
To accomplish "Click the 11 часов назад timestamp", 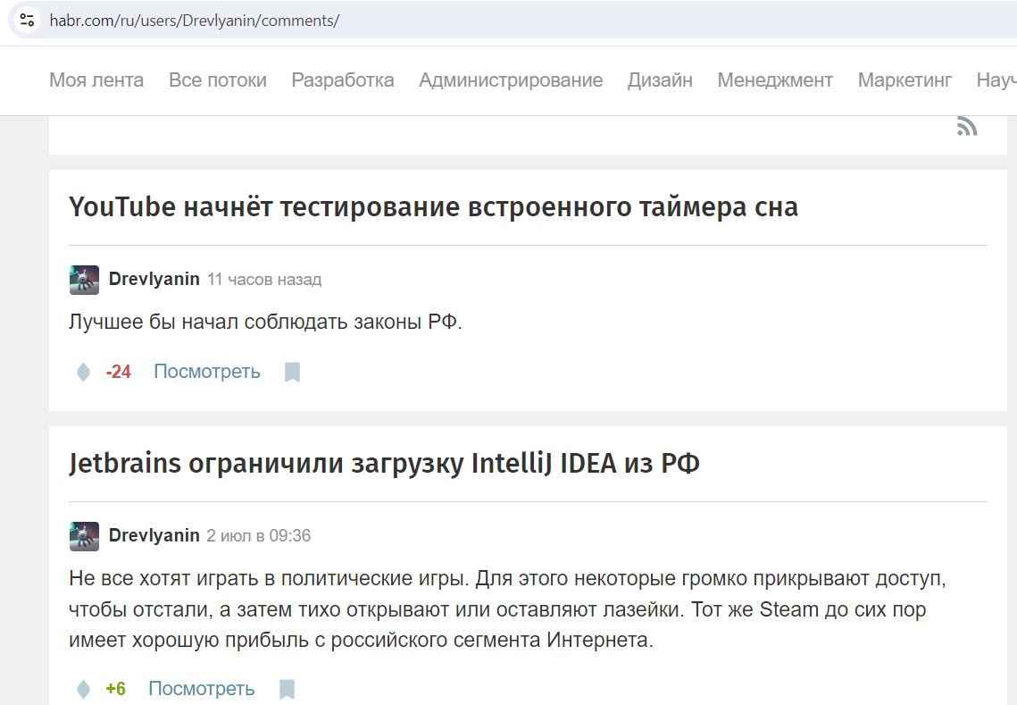I will 264,279.
